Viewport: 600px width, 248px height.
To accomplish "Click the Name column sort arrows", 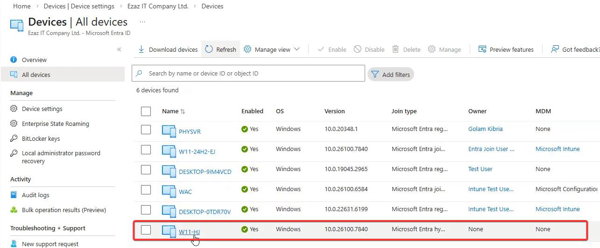I will pyautogui.click(x=183, y=111).
